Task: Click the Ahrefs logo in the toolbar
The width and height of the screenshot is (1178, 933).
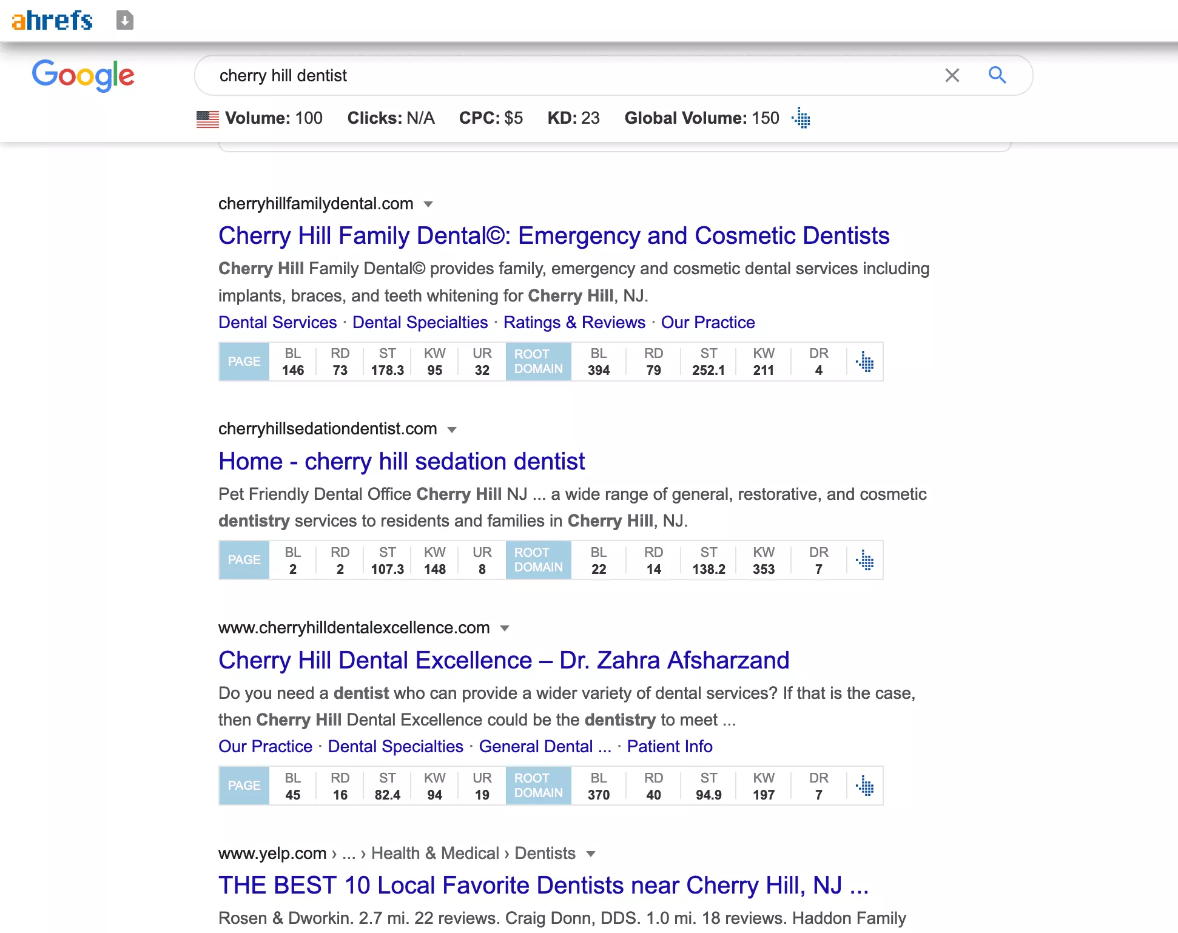Action: tap(52, 19)
